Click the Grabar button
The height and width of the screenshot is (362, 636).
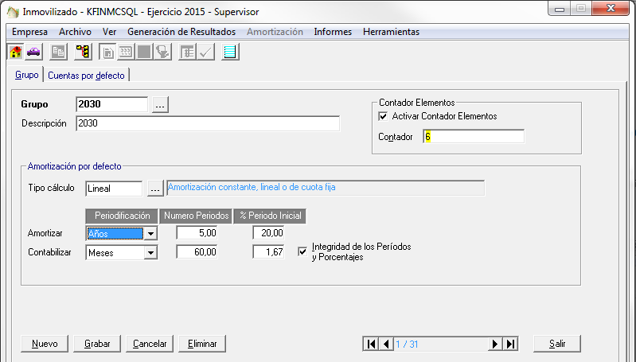tap(97, 344)
